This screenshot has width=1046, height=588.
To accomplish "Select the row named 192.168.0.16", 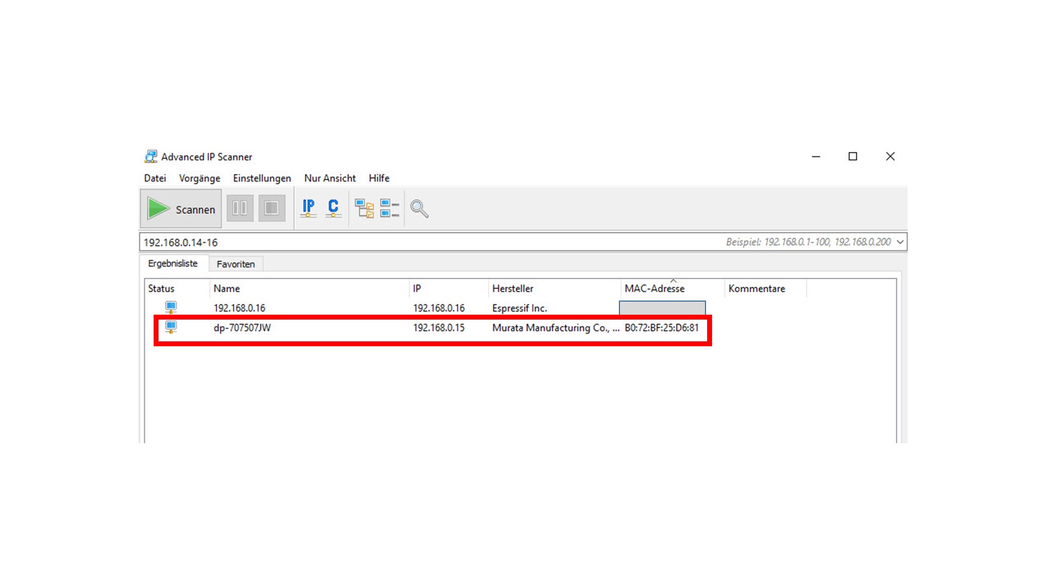I will pyautogui.click(x=239, y=308).
